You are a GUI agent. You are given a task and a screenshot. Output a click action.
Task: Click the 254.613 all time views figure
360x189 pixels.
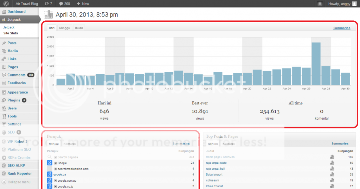tap(270, 112)
